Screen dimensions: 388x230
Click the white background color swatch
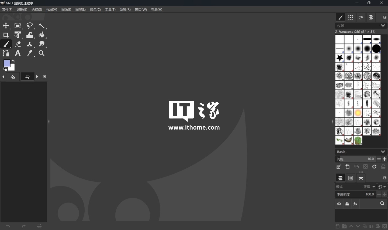point(12,68)
